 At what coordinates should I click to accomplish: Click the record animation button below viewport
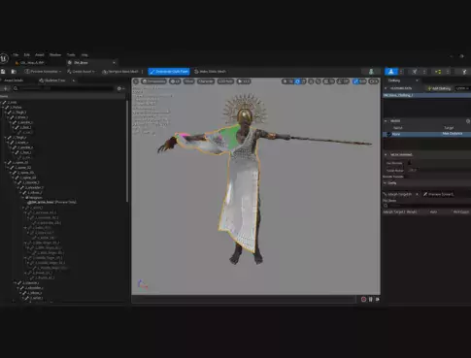pyautogui.click(x=363, y=300)
